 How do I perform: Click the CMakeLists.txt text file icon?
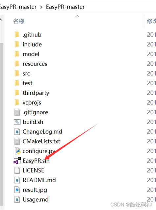[x=17, y=141]
